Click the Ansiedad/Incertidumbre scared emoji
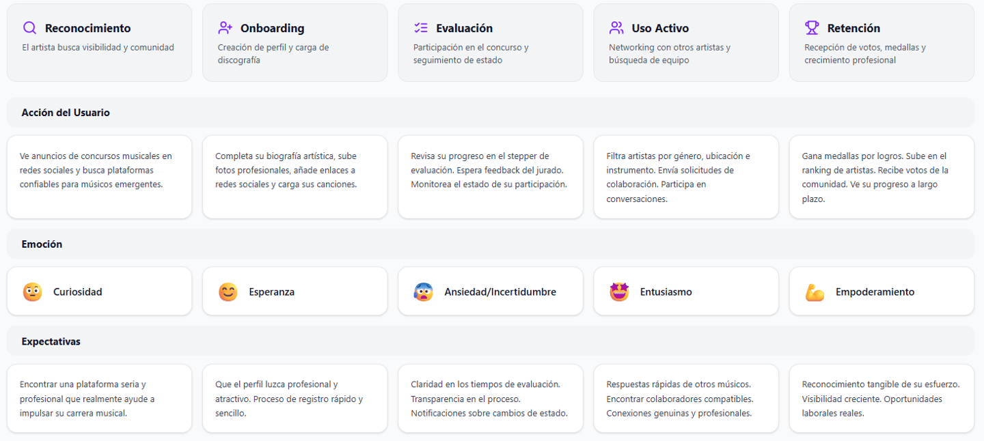 click(x=424, y=292)
